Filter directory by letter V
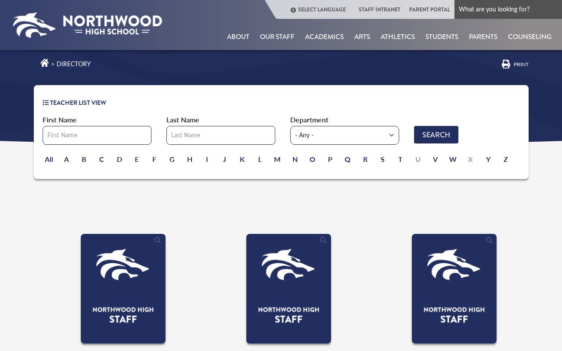The height and width of the screenshot is (351, 562). pyautogui.click(x=435, y=159)
